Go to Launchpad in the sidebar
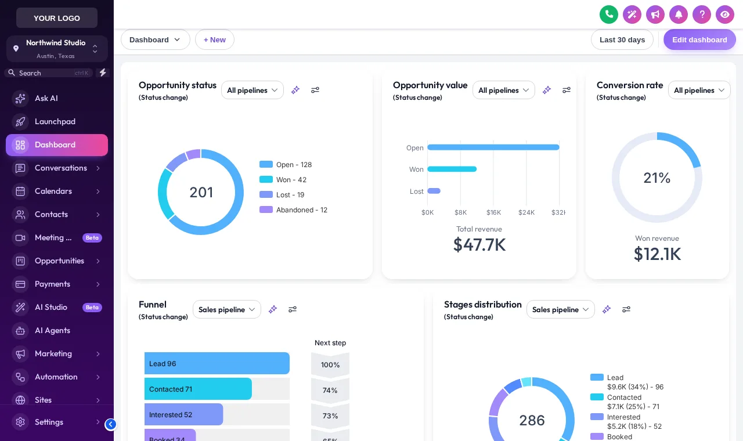The width and height of the screenshot is (743, 441). (57, 122)
